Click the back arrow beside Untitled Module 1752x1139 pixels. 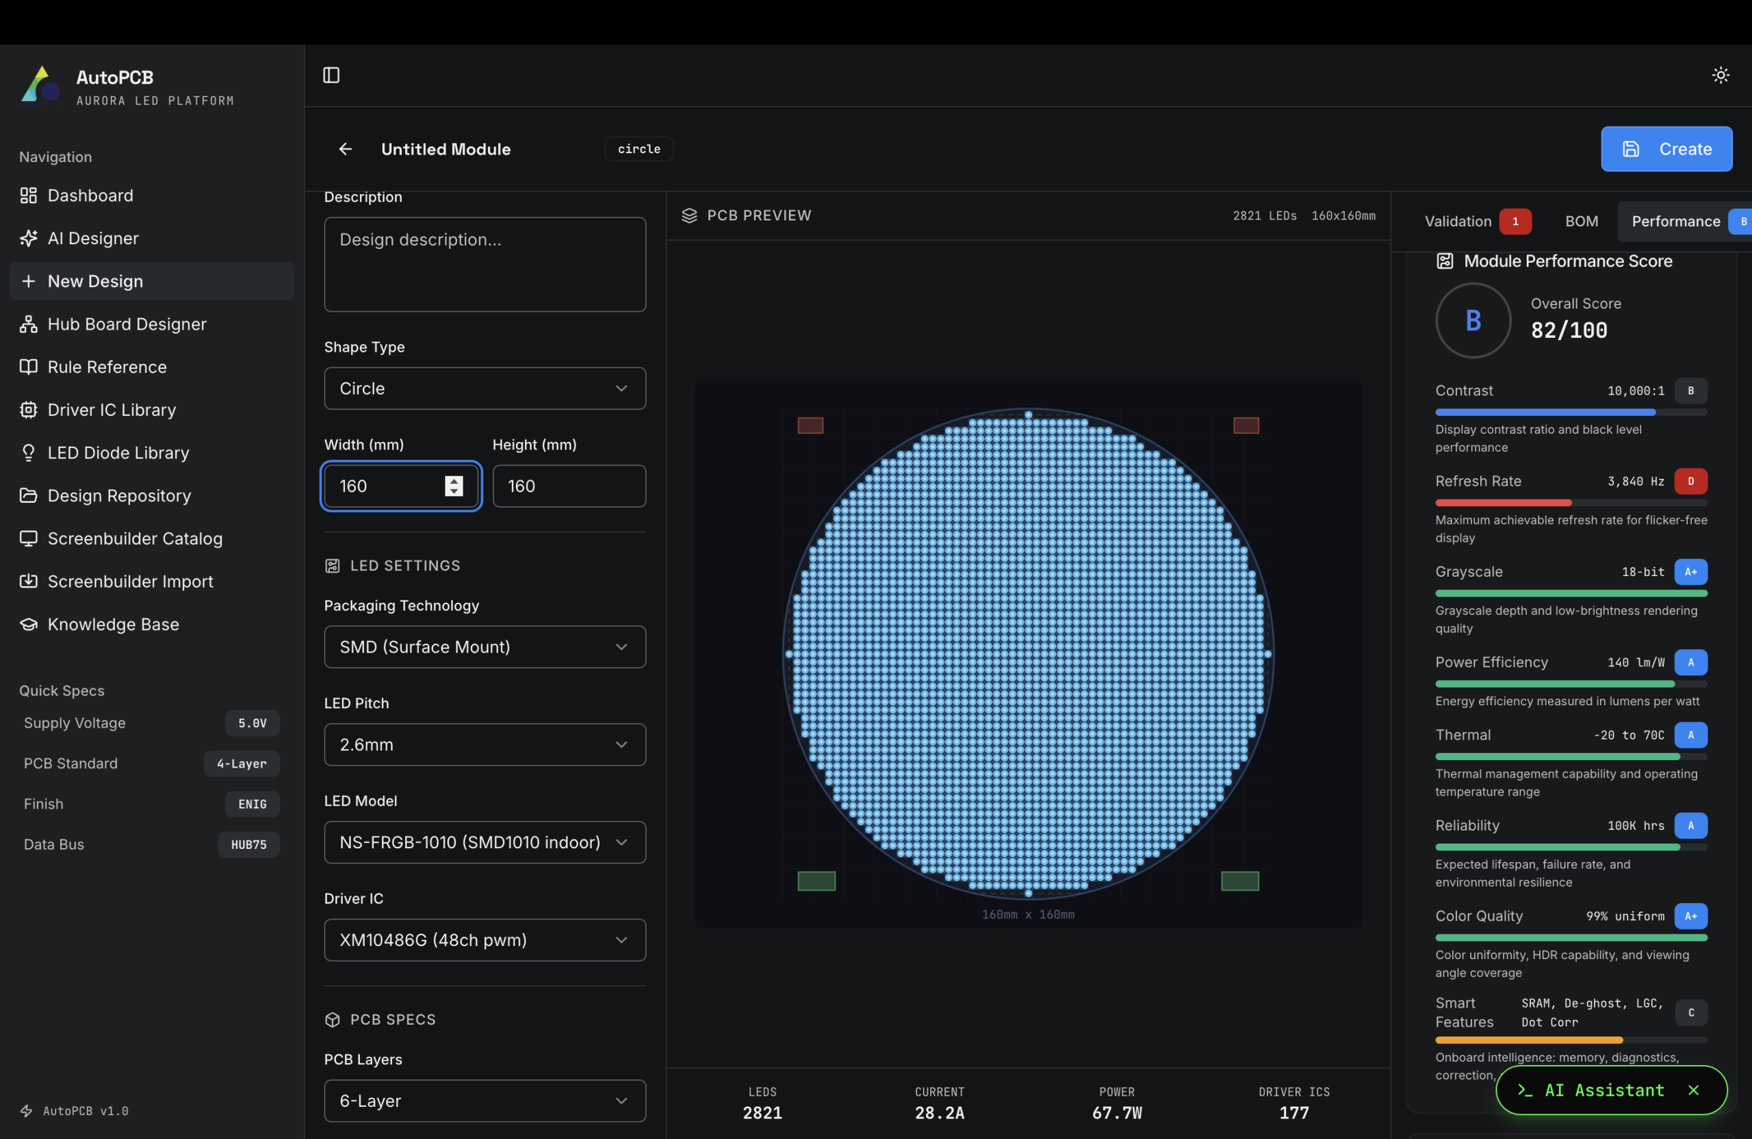(x=345, y=149)
